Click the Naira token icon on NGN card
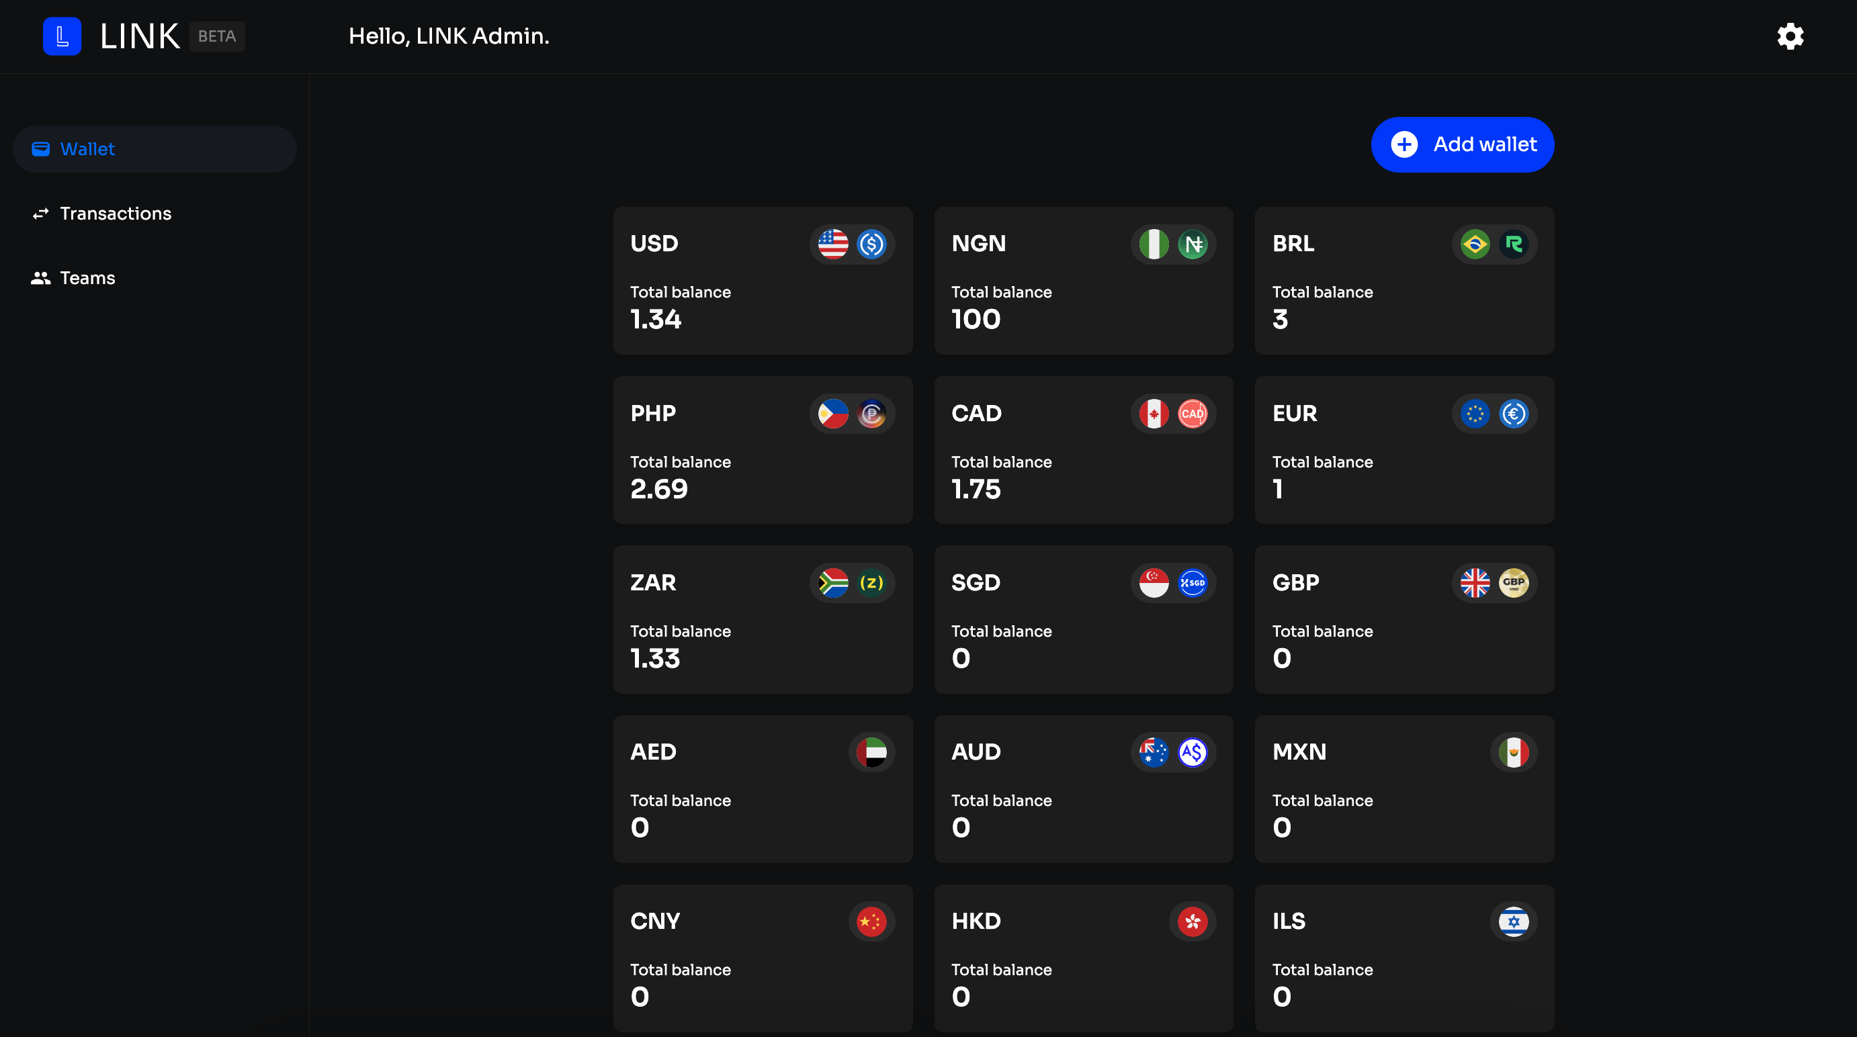 coord(1193,244)
